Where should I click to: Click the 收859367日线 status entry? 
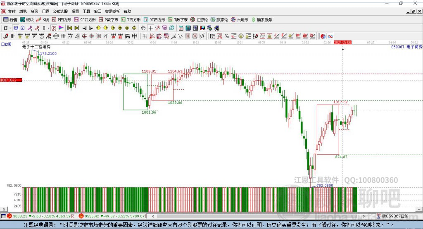[393, 216]
